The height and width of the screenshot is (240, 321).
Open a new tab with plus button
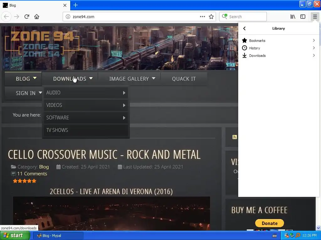coord(76,5)
